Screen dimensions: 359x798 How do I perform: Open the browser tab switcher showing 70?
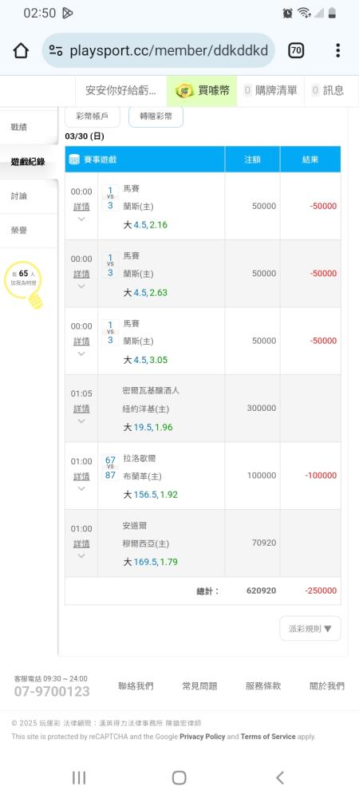(x=295, y=50)
